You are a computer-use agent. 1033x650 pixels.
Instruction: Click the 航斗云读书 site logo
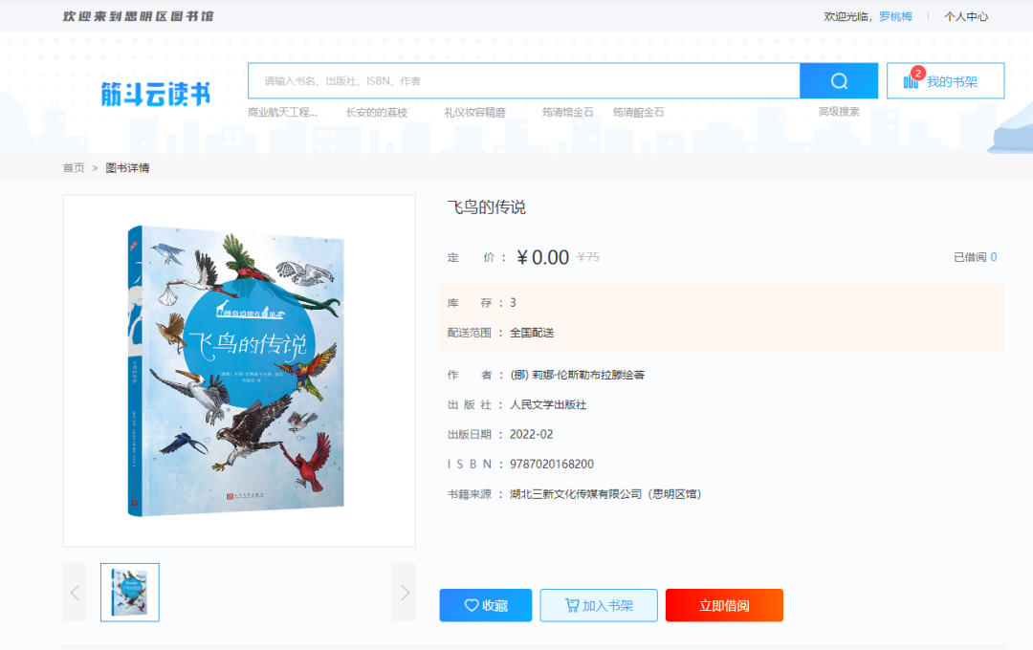point(156,95)
